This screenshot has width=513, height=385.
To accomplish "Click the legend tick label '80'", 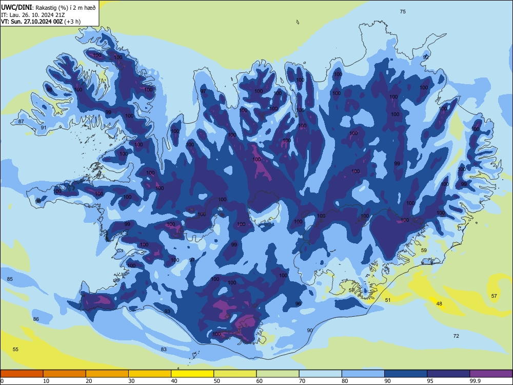I will 345,381.
